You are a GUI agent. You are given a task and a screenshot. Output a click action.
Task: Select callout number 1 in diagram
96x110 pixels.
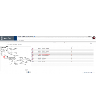click(x=11, y=47)
